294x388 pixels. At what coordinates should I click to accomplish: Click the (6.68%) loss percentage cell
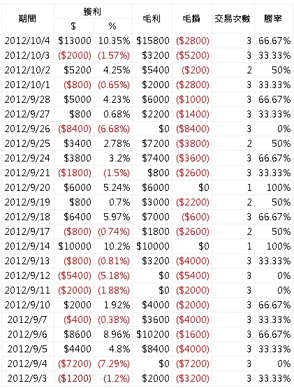point(114,129)
